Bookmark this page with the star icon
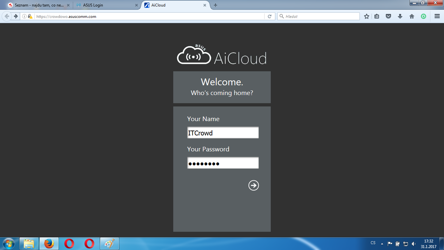 pyautogui.click(x=367, y=16)
